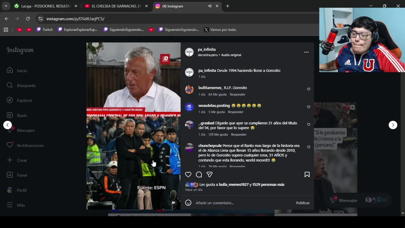Open Más hamburger menu
Image resolution: width=405 pixels, height=228 pixels.
click(x=10, y=205)
